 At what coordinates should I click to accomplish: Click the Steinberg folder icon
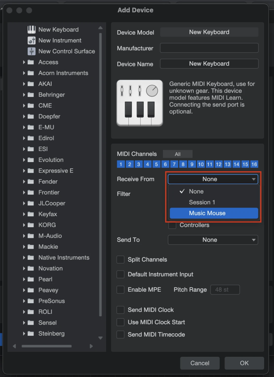click(x=31, y=334)
